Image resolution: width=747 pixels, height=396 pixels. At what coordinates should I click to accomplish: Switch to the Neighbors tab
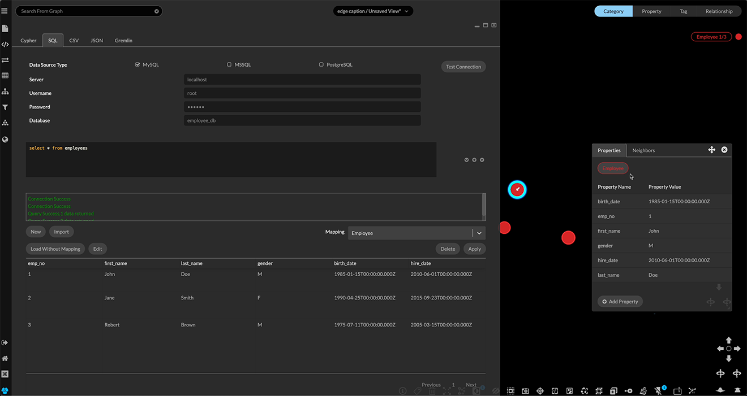643,150
